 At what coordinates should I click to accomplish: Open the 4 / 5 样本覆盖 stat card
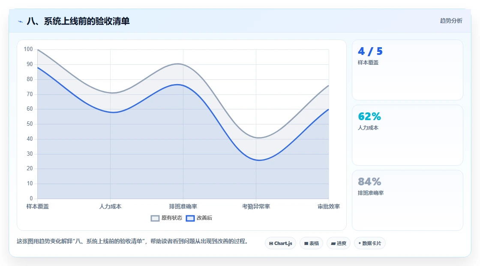[x=408, y=70]
